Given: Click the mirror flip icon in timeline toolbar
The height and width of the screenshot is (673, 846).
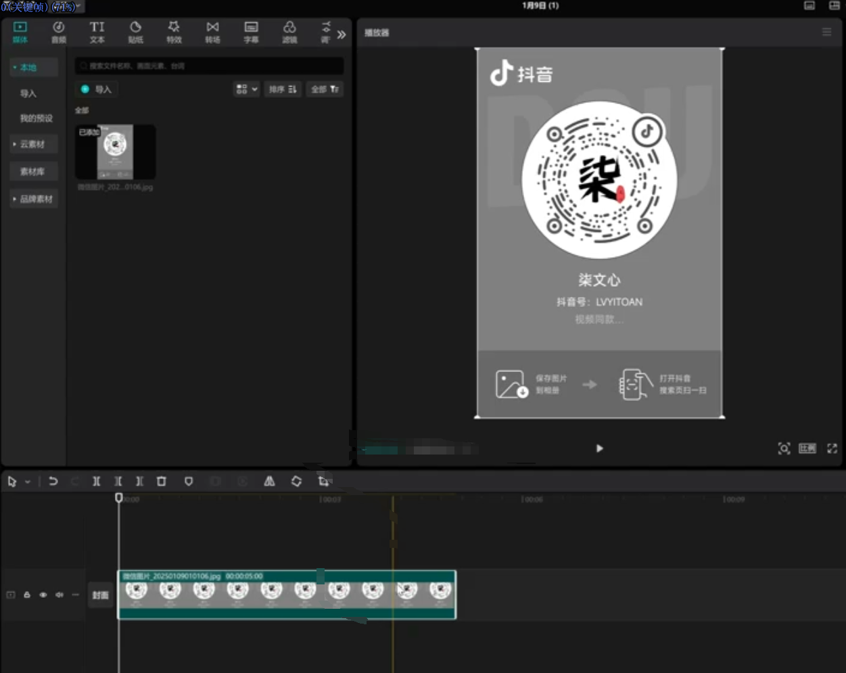Looking at the screenshot, I should pos(269,481).
